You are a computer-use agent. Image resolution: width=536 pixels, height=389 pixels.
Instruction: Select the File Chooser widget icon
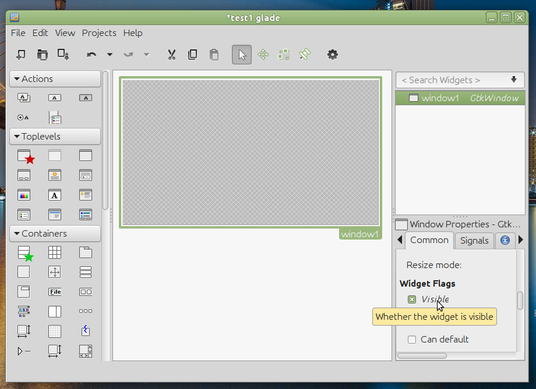[x=55, y=291]
